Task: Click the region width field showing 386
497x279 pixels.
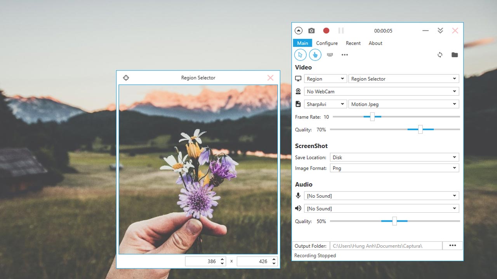Action: (202, 261)
